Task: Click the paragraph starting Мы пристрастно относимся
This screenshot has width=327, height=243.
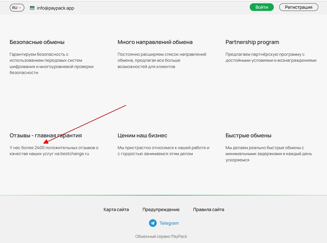Action: pos(163,151)
